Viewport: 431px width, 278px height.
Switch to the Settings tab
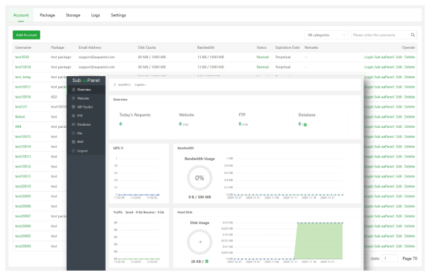119,15
